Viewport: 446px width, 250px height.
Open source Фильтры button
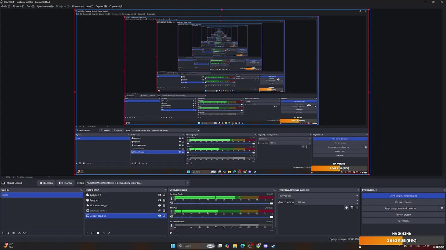65,183
